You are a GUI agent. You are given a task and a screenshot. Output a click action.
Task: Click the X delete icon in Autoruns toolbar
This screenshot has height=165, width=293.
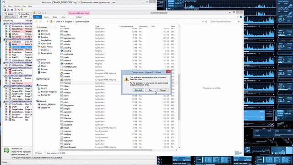click(x=19, y=10)
